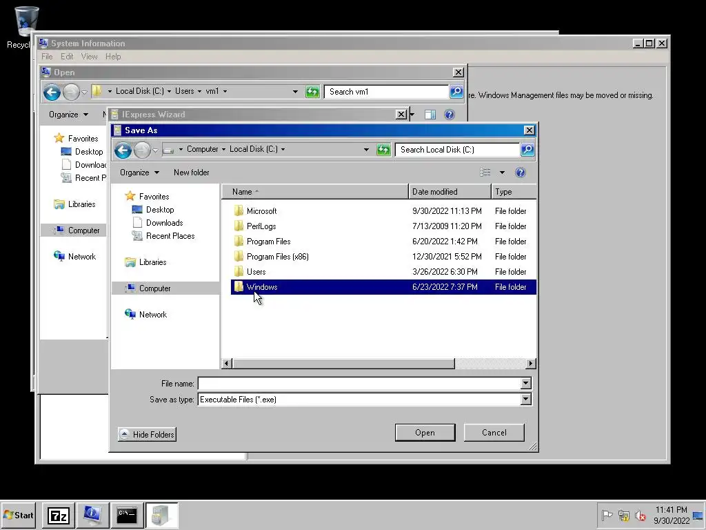Switch to Command Prompt taskbar button

click(x=127, y=515)
